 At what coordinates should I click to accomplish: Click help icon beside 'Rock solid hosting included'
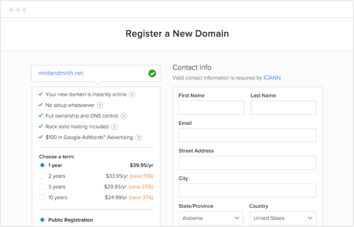point(114,127)
